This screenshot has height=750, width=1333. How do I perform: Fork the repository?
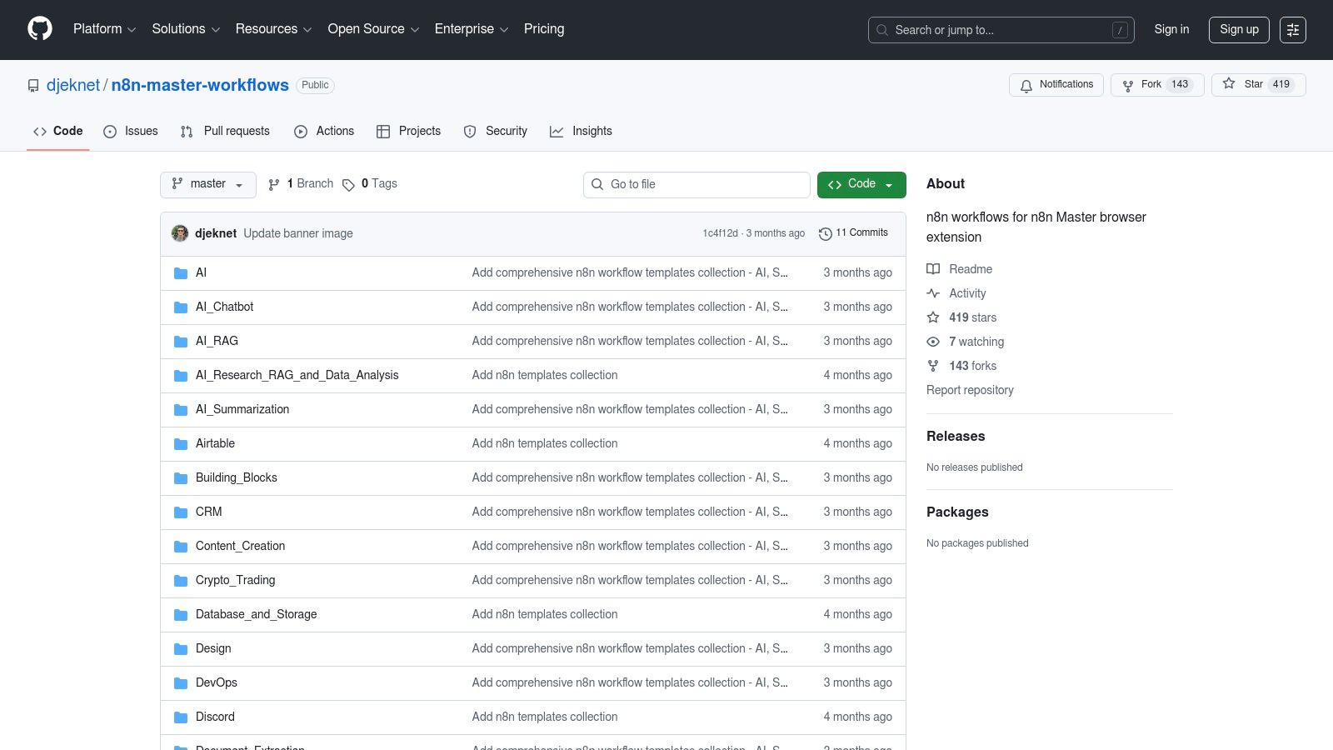(1156, 85)
